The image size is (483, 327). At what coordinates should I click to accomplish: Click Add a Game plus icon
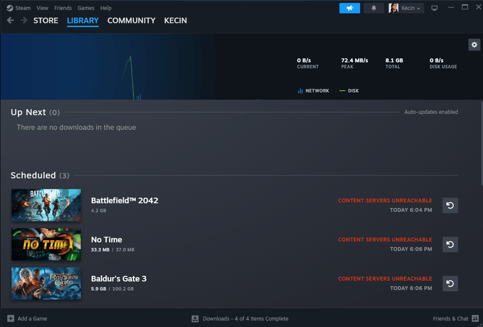11,319
